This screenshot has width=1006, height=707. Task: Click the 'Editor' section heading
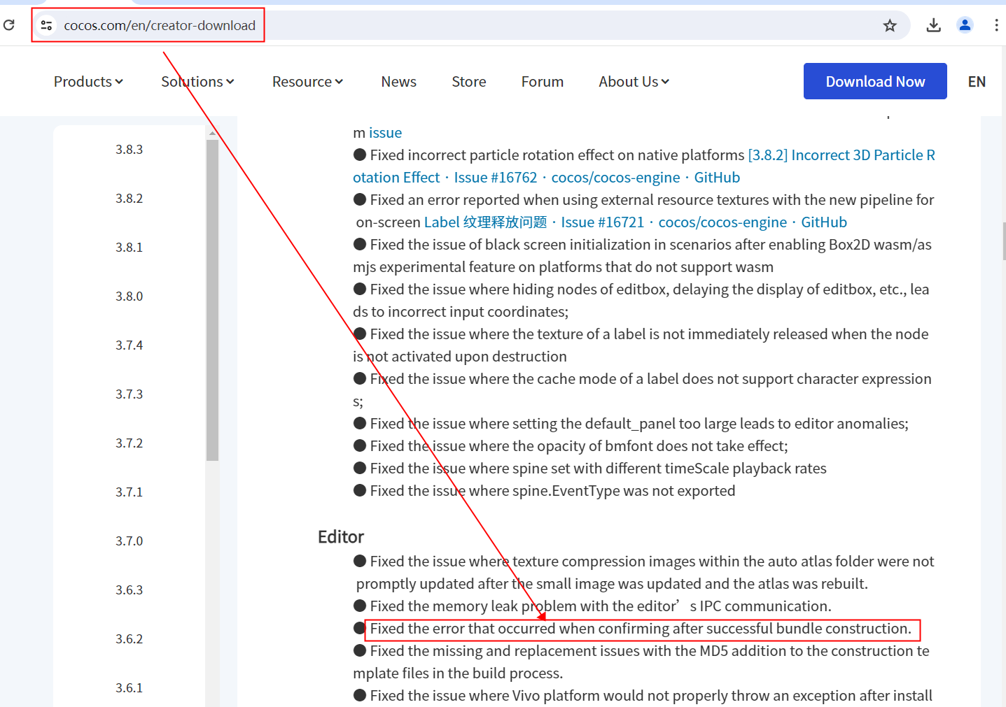(341, 537)
